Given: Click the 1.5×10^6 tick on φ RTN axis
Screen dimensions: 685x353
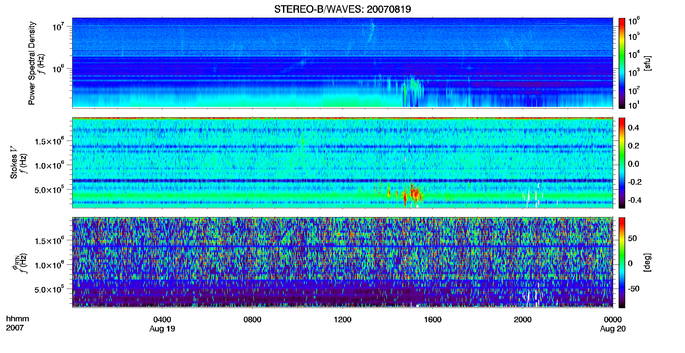Looking at the screenshot, I should (49, 241).
